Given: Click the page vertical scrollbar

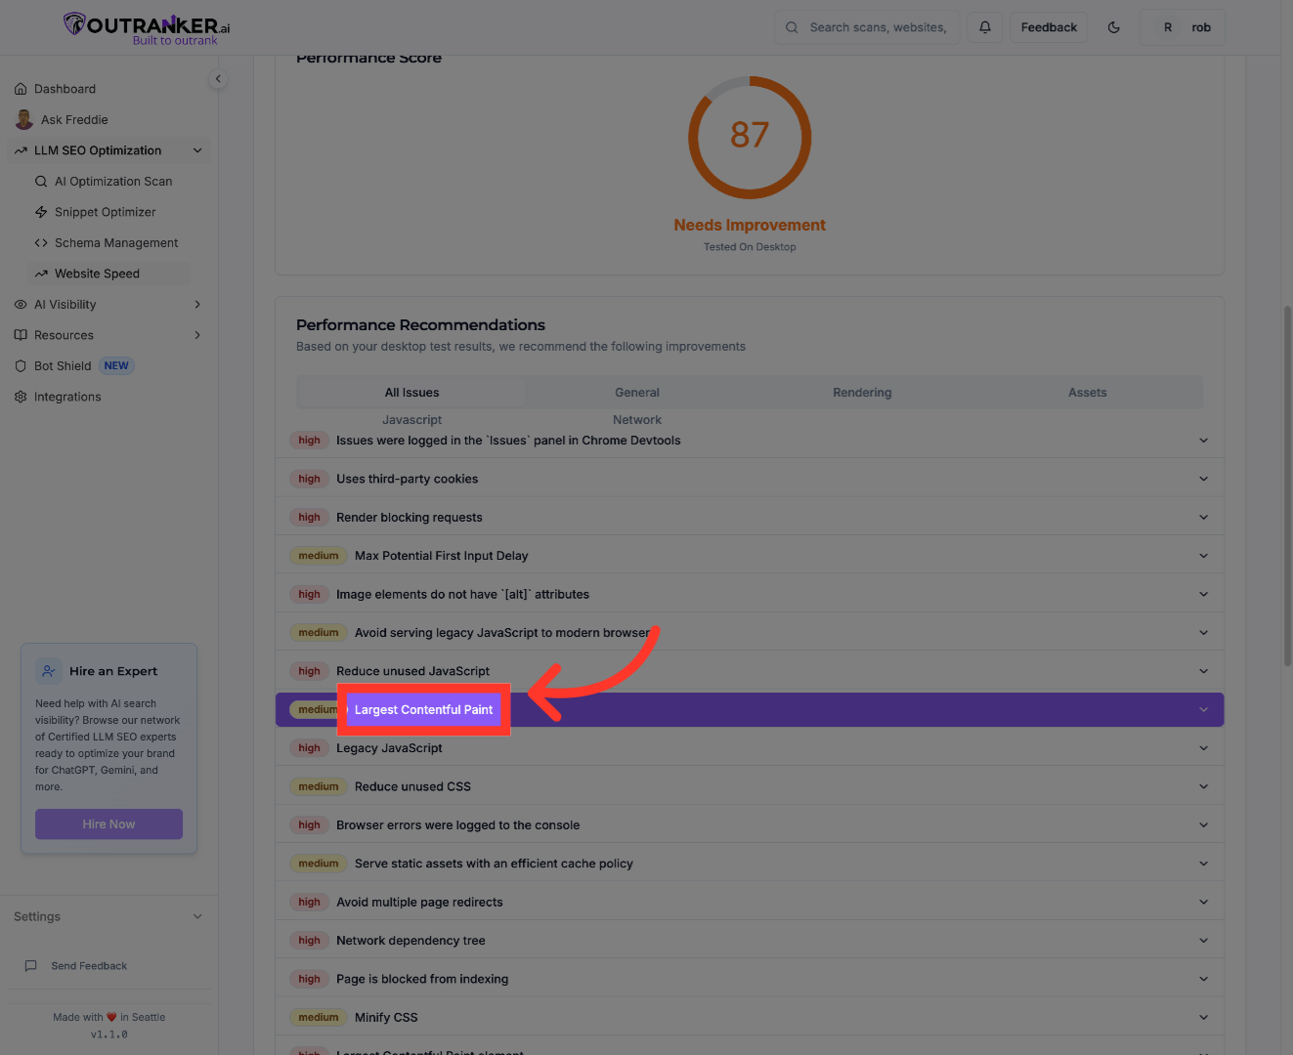Looking at the screenshot, I should pos(1287,486).
